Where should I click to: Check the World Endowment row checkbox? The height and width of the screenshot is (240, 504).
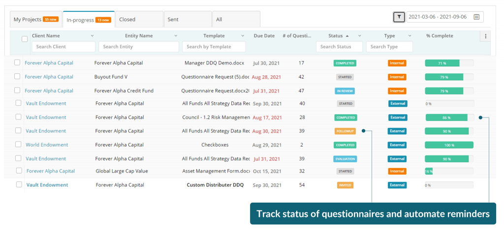[x=18, y=145]
